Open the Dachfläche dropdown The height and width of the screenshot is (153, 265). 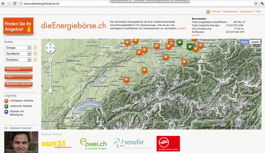[x=18, y=53]
